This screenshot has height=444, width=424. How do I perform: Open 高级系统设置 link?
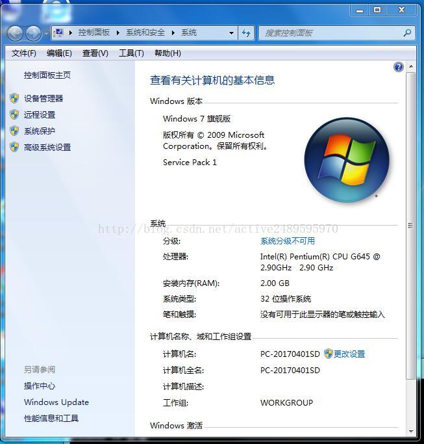pyautogui.click(x=47, y=148)
